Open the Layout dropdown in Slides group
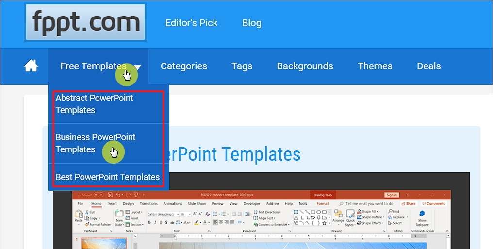Image resolution: width=493 pixels, height=249 pixels. coord(134,212)
